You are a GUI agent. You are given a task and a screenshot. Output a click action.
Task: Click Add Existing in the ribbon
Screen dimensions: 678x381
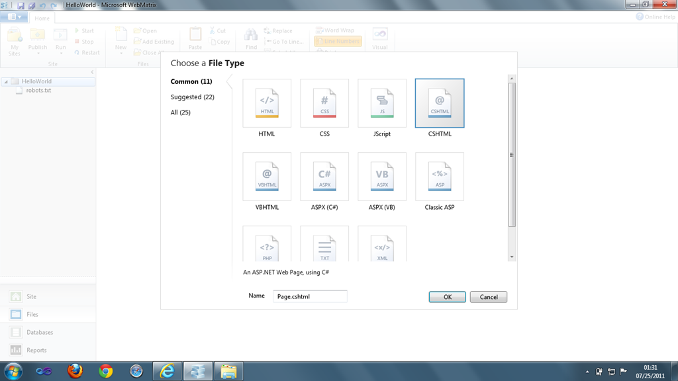coord(154,42)
